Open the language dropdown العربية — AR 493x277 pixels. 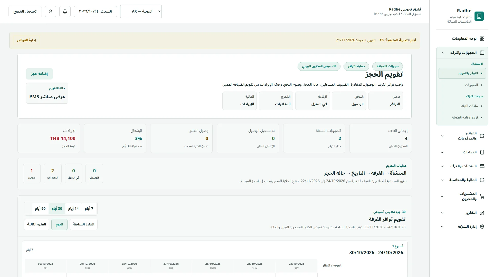pos(141,12)
